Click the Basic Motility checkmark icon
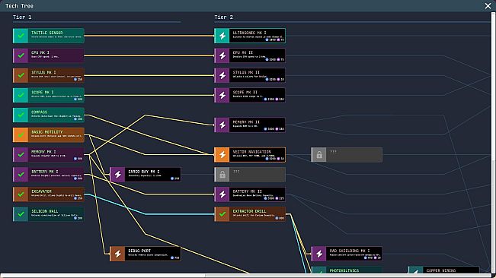This screenshot has height=278, width=496. 21,135
